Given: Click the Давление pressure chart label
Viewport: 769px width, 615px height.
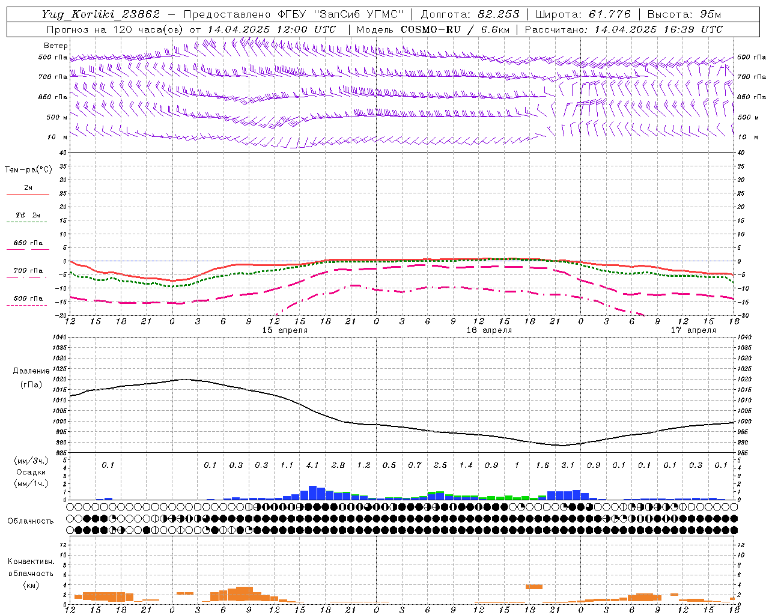Looking at the screenshot, I should click(x=31, y=371).
